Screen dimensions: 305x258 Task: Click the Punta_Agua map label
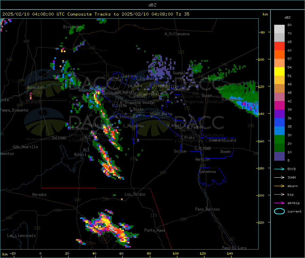pos(155,230)
